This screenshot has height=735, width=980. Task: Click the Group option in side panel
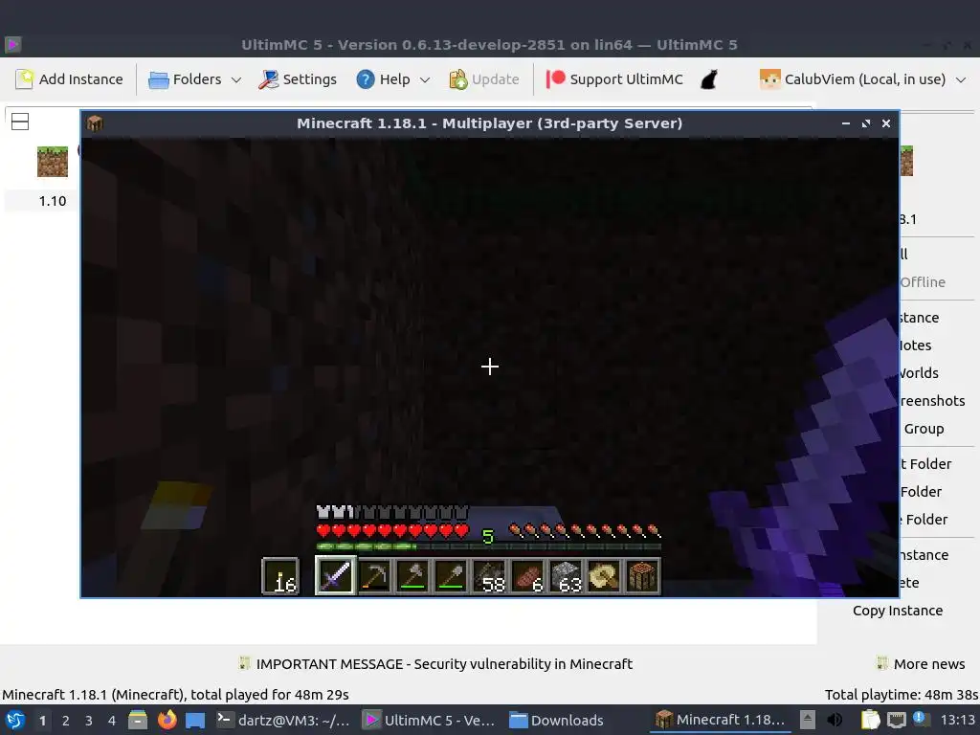pos(924,429)
